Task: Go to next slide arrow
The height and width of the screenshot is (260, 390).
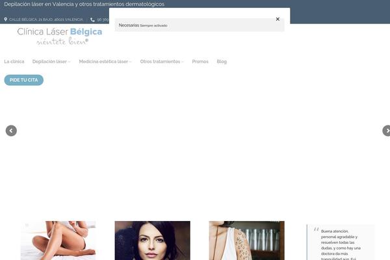Action: coord(387,131)
